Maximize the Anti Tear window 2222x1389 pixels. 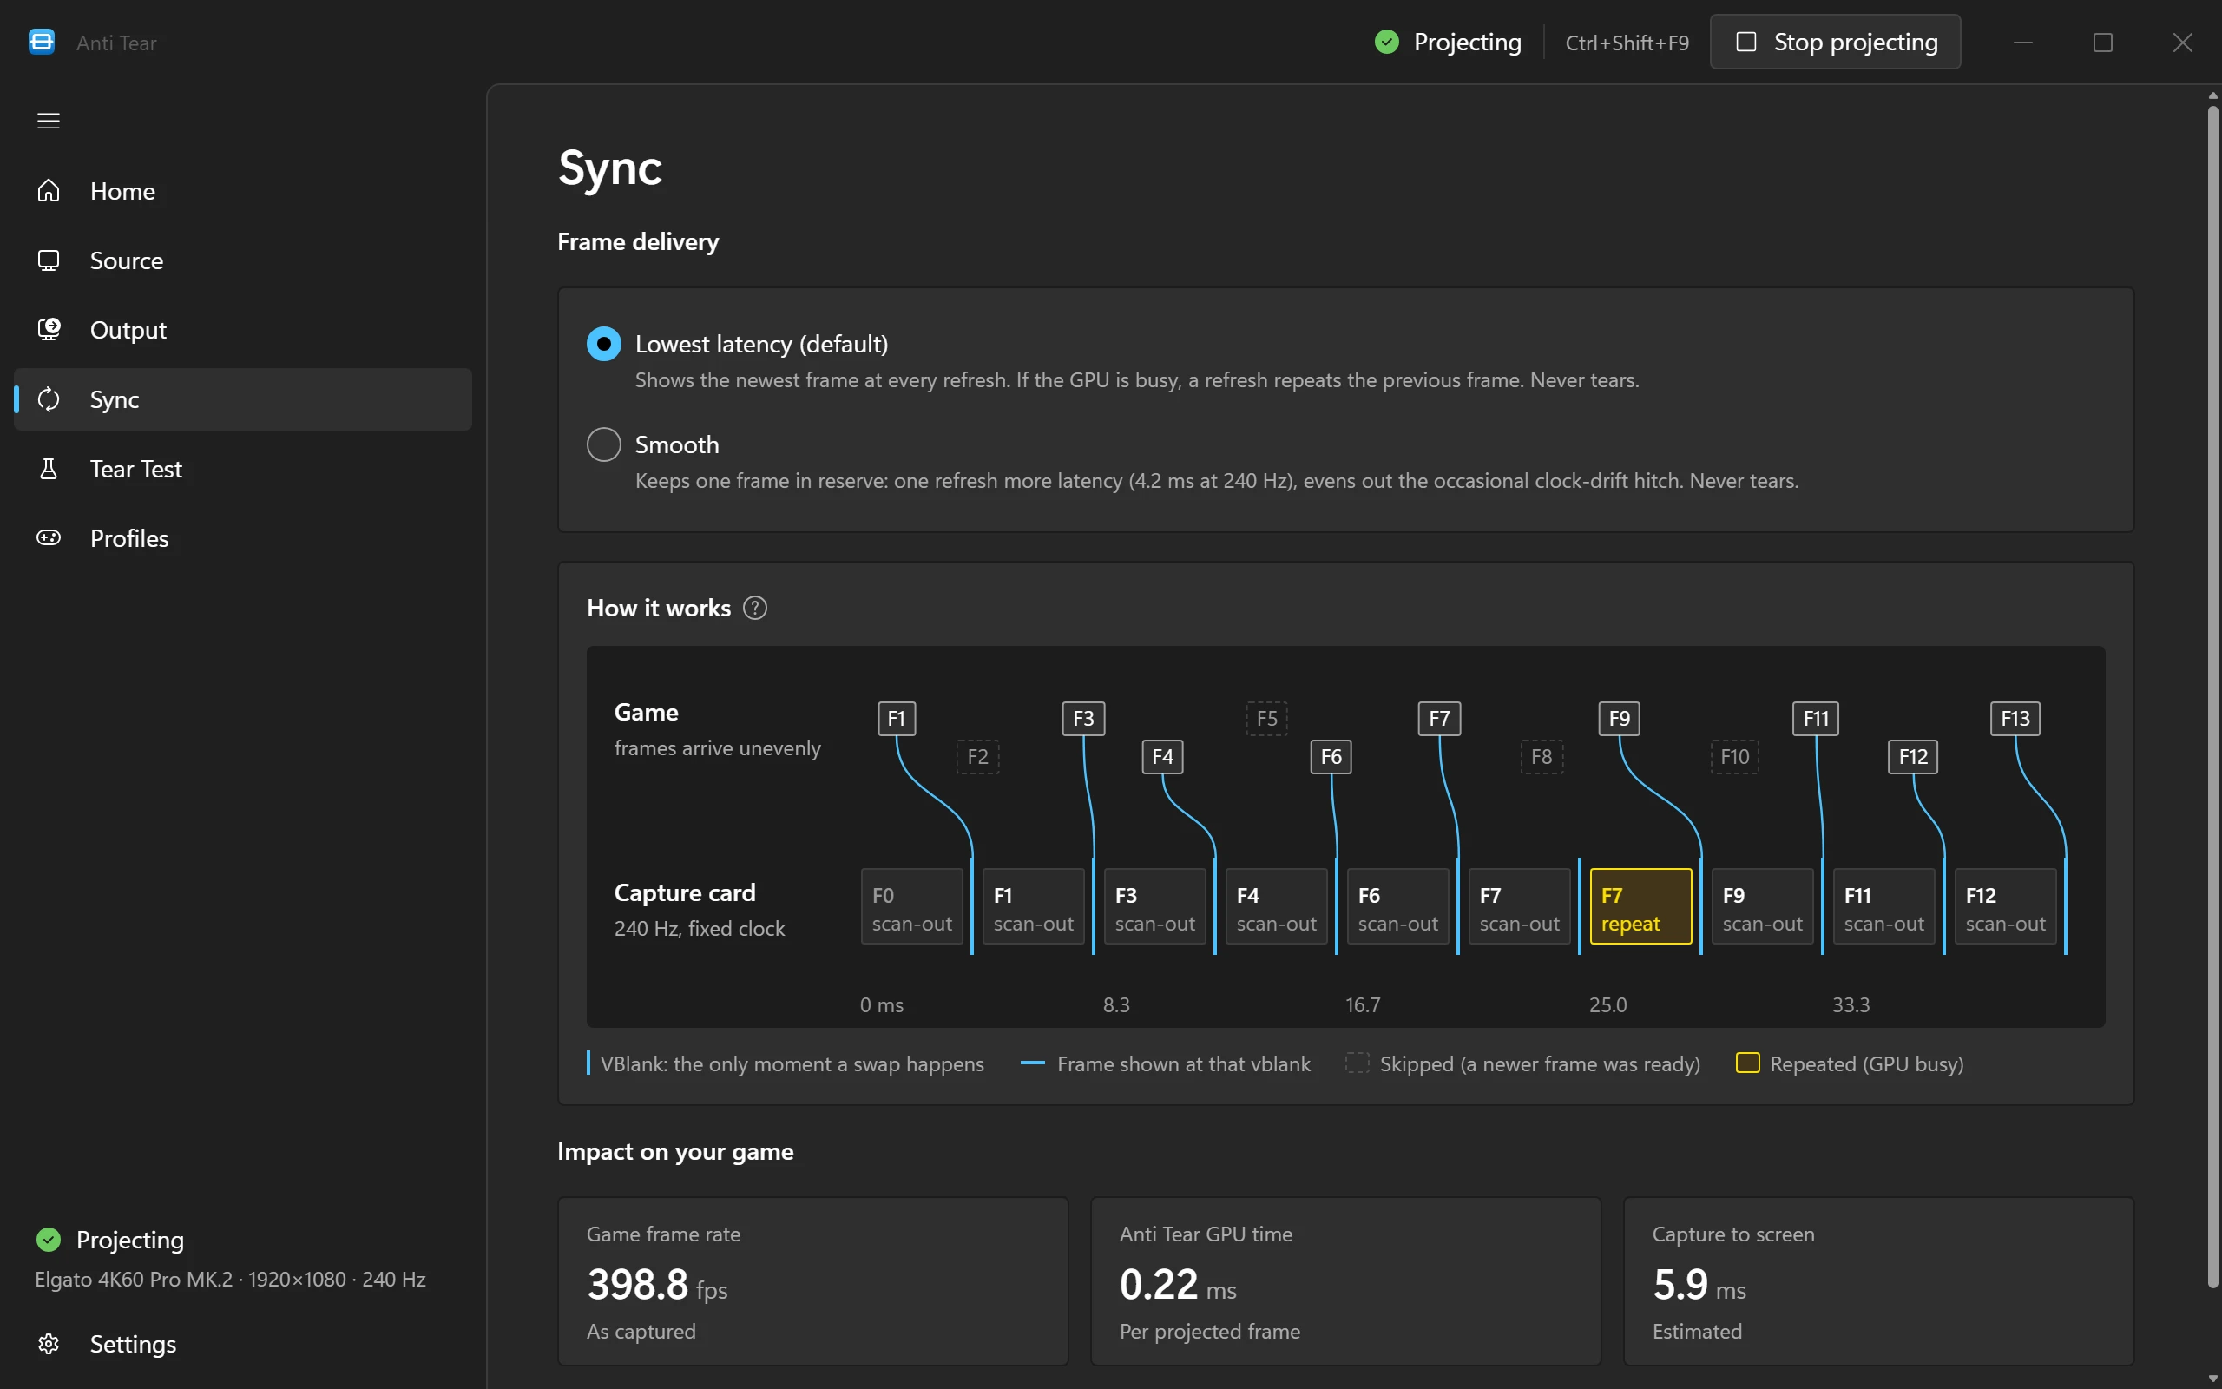tap(2102, 43)
